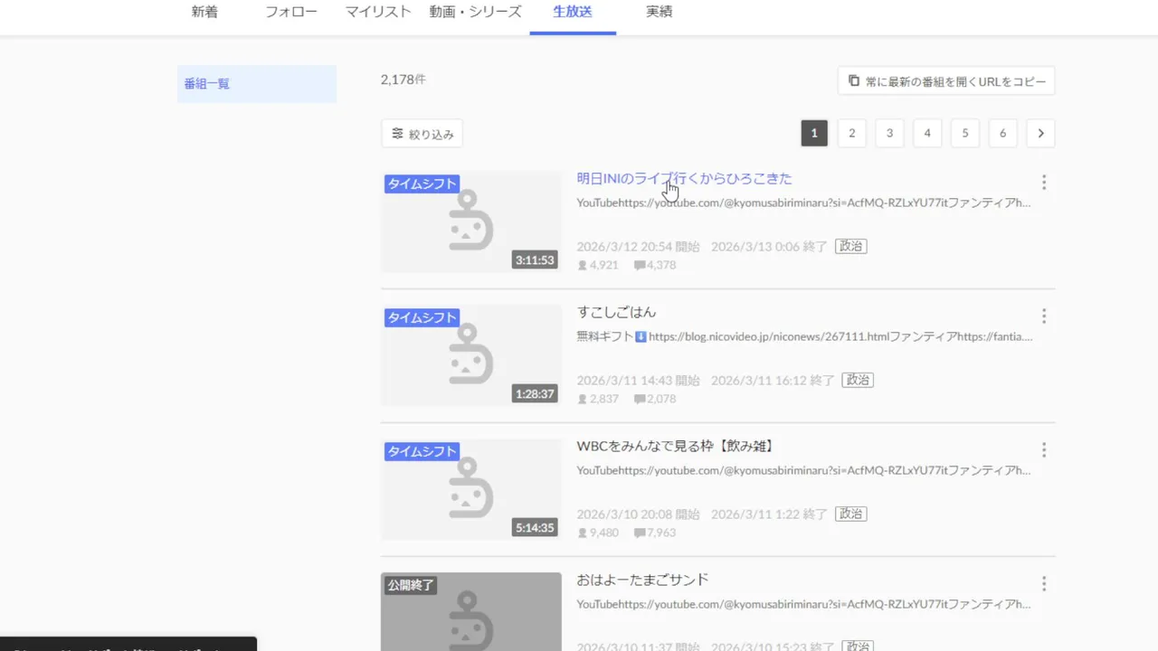The image size is (1158, 651).
Task: Go to page 2
Action: [x=851, y=133]
